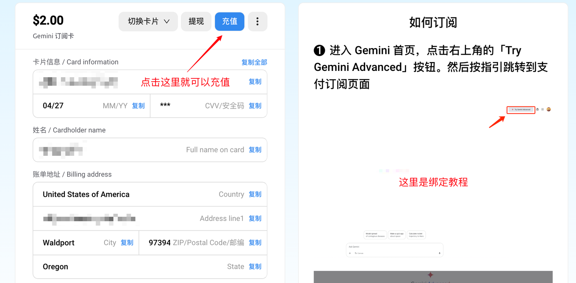The image size is (576, 283).
Task: Copy the City value Waldport
Action: pos(127,243)
